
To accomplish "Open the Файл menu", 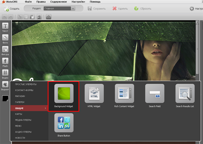I will [x=33, y=2].
